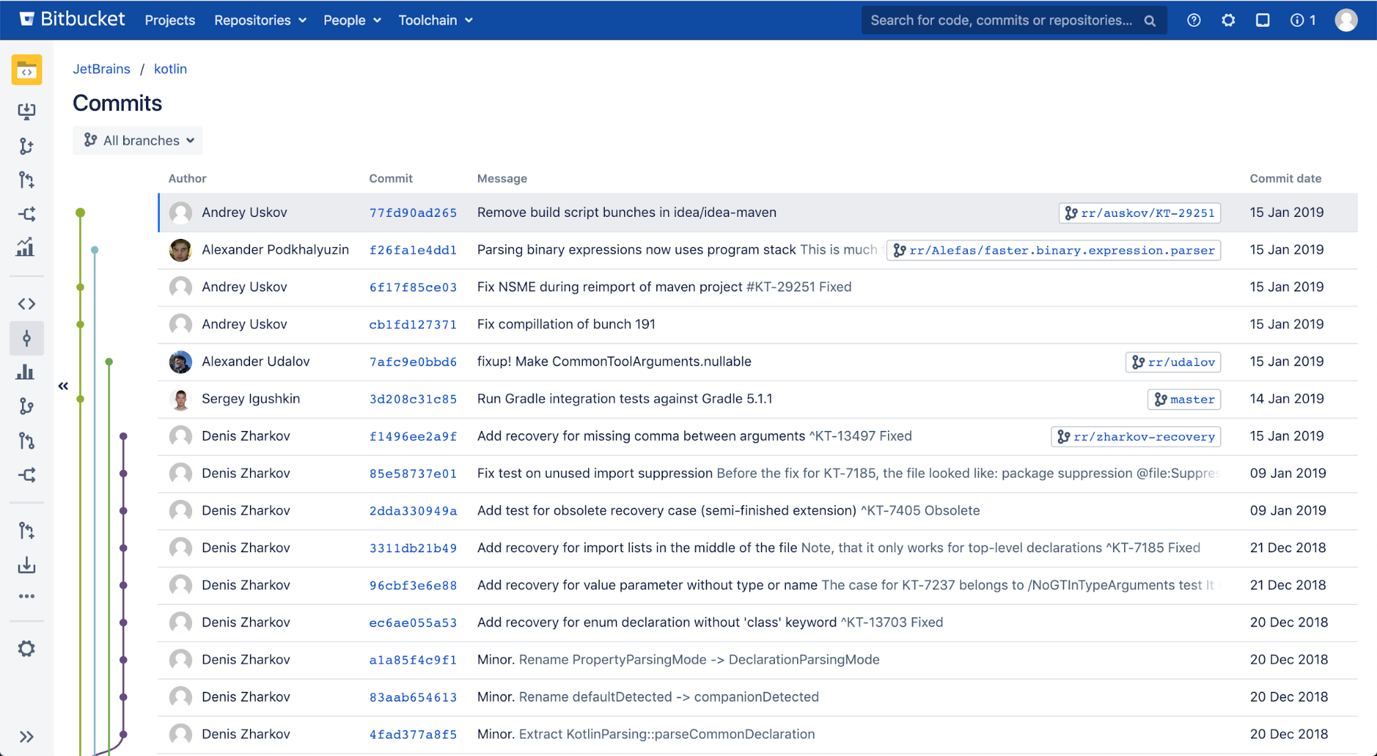Click the repository settings gear in sidebar
The width and height of the screenshot is (1377, 756).
click(x=26, y=649)
